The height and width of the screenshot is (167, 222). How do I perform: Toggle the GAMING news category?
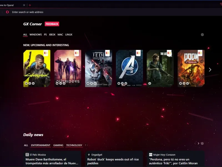click(x=58, y=145)
